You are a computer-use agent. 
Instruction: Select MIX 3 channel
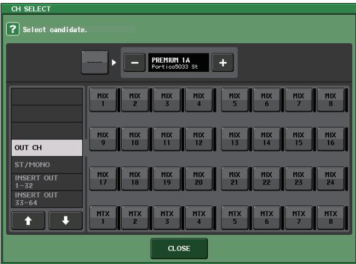(167, 100)
